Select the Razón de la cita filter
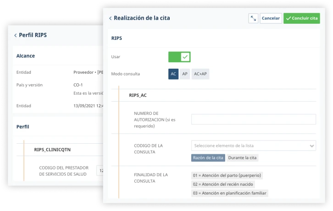This screenshot has width=333, height=211. coord(208,158)
